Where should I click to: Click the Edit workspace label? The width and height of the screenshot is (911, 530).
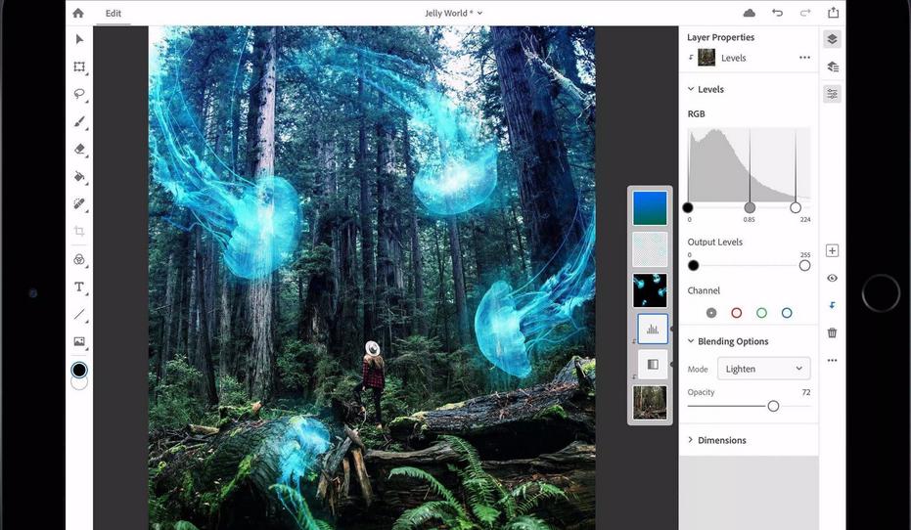114,14
